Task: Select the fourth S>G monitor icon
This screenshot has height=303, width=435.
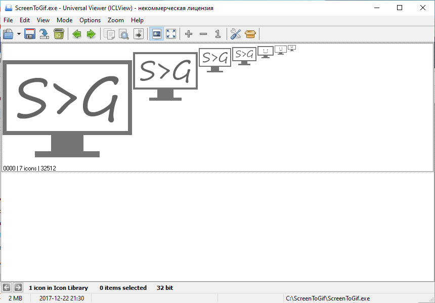Action: pyautogui.click(x=244, y=56)
